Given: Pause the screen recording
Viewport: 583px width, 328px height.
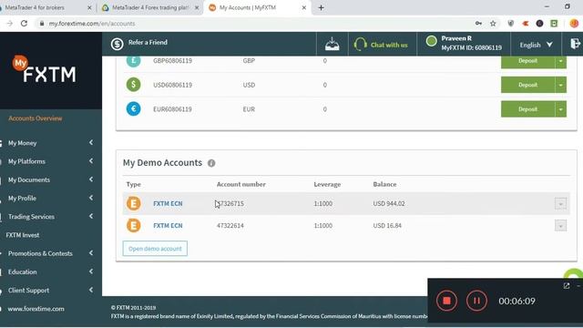Looking at the screenshot, I should point(476,301).
